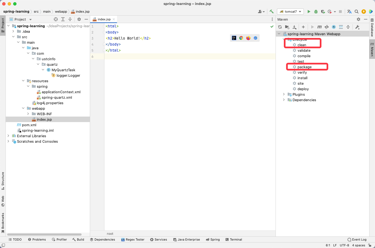Expand Scratches and Consoles node

click(x=8, y=141)
